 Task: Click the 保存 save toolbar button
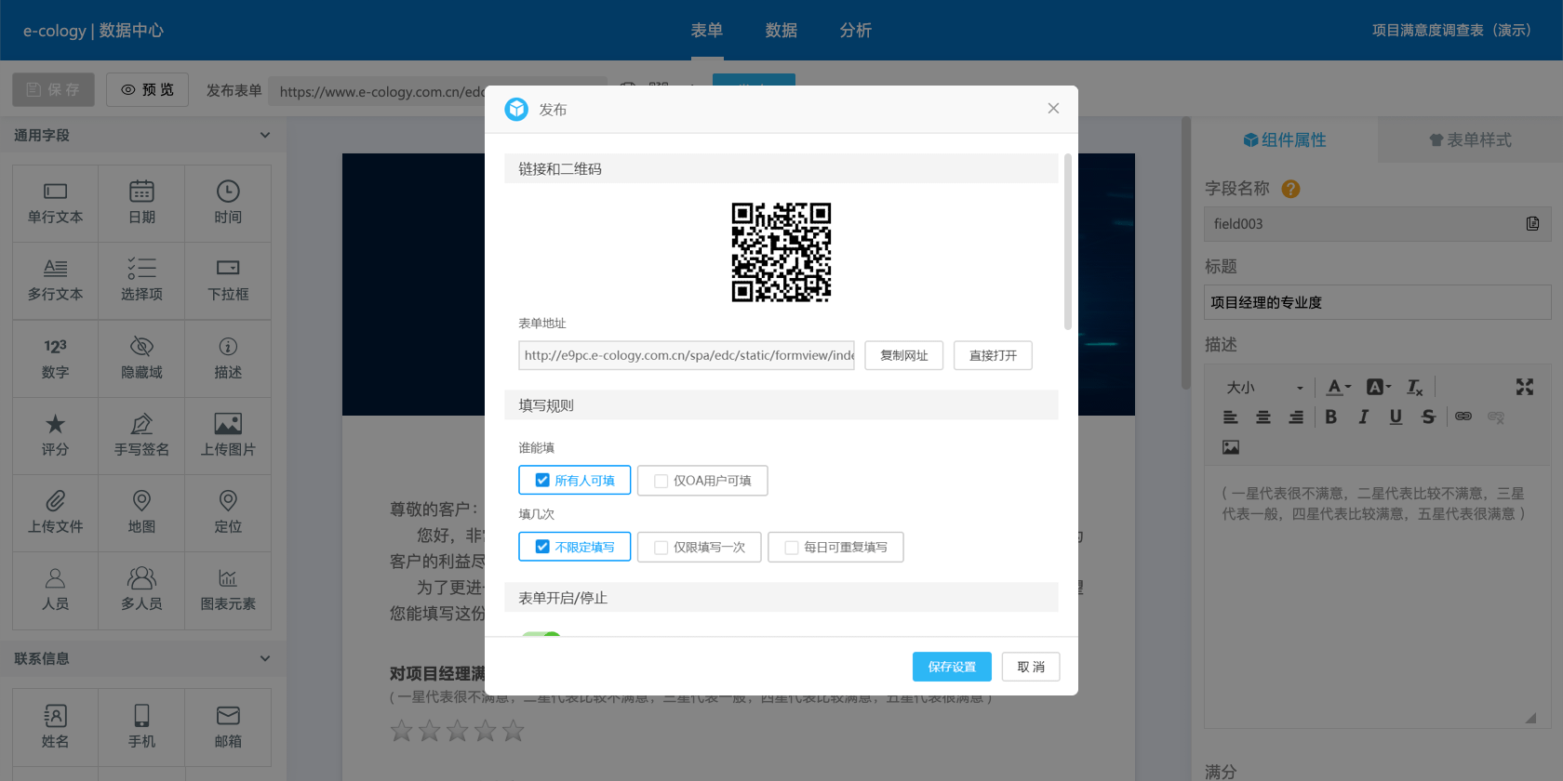[x=53, y=90]
